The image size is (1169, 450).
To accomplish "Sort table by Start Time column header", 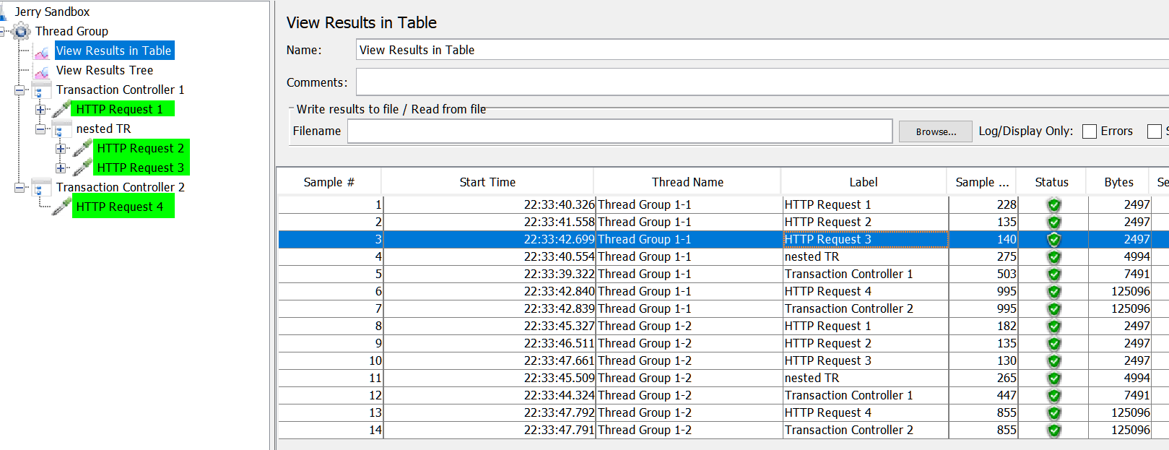I will 487,182.
